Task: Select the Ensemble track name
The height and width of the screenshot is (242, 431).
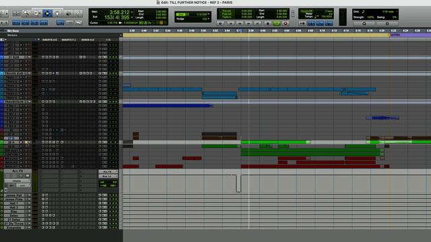Action: tap(13, 228)
